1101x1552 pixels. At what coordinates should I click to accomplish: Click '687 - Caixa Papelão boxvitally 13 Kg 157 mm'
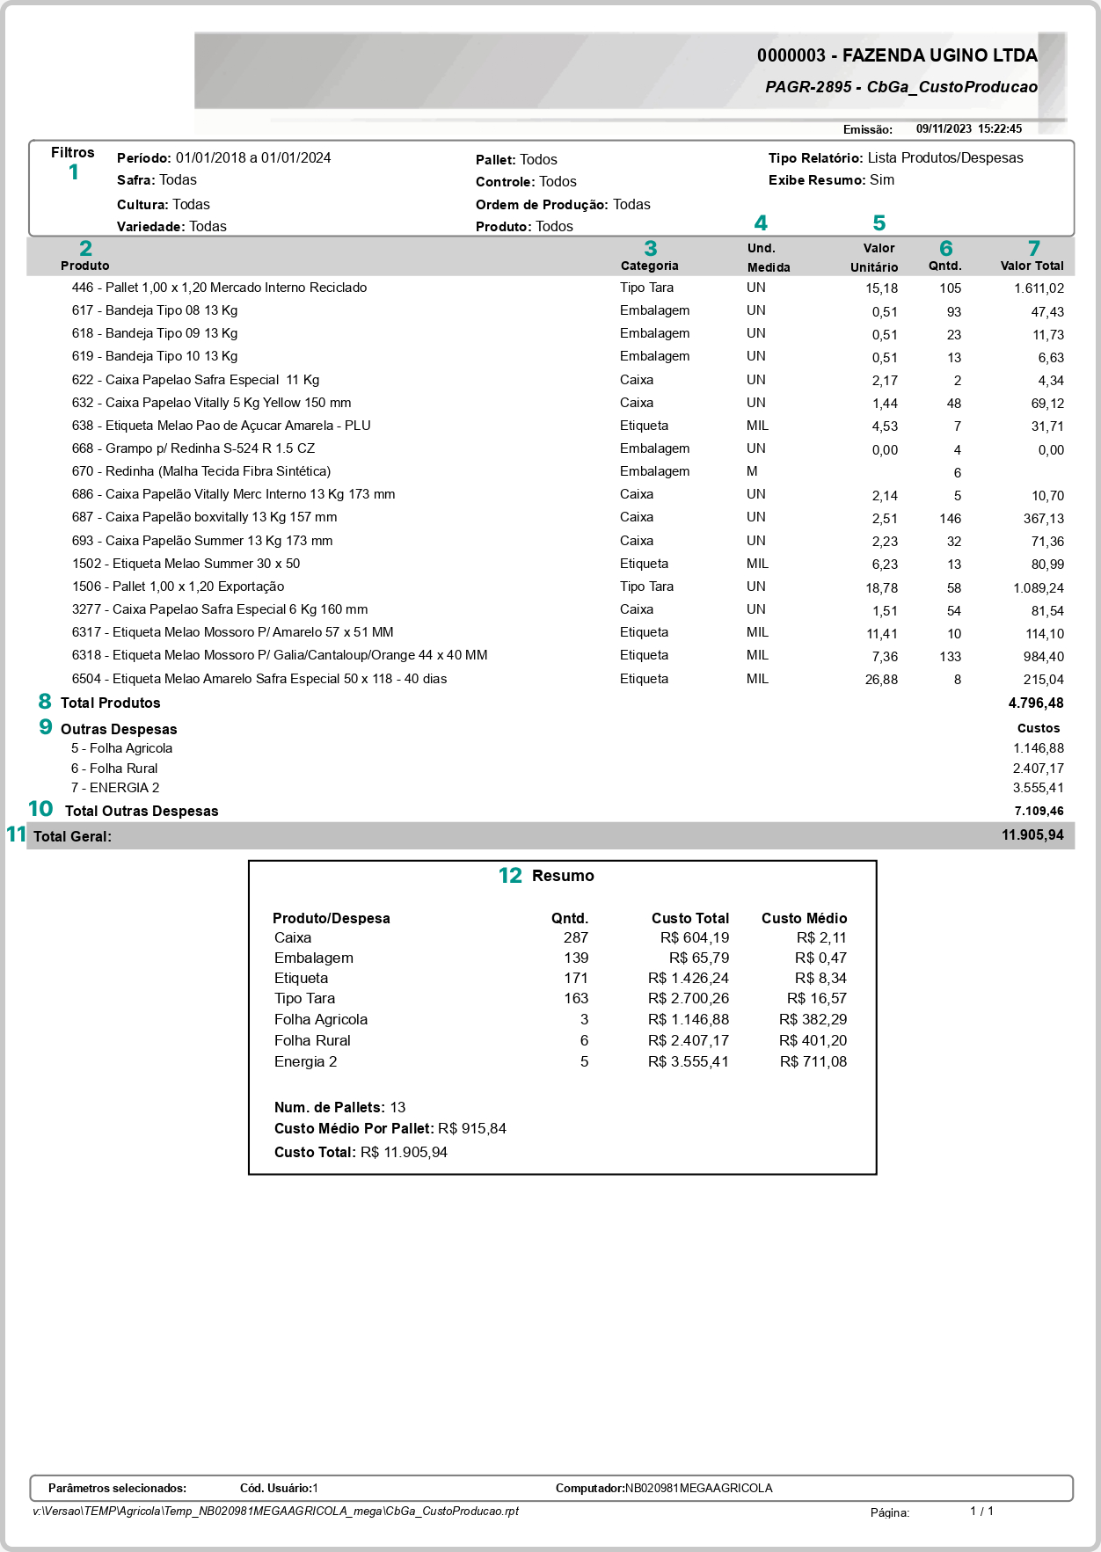pos(205,517)
